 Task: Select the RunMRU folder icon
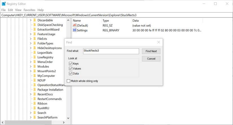pos(34,108)
